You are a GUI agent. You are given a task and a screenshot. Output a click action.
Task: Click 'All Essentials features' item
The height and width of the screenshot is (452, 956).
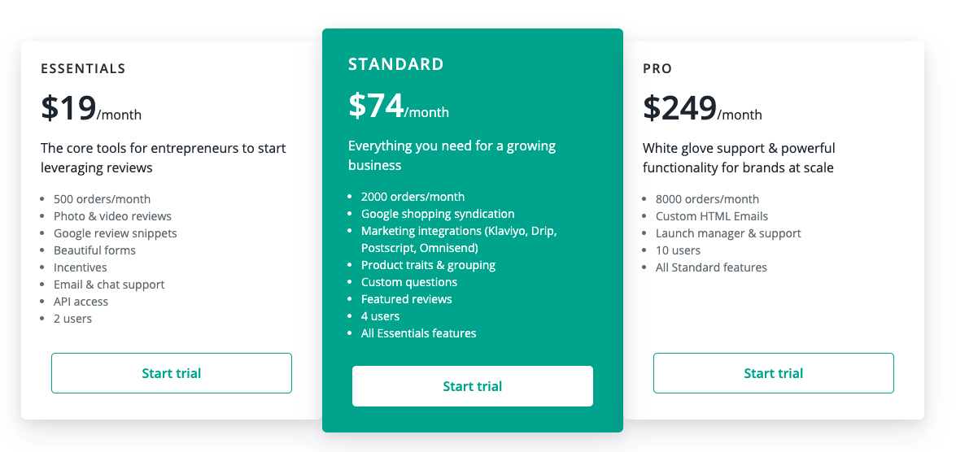tap(418, 333)
